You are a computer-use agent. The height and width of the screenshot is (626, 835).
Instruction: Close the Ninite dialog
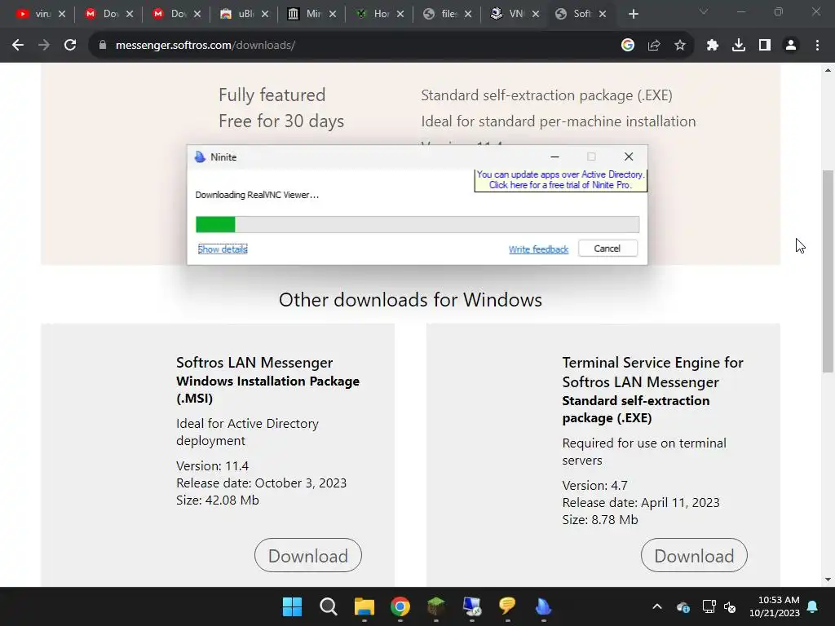pyautogui.click(x=629, y=156)
